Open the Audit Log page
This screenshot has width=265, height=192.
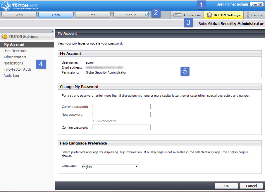tap(11, 76)
